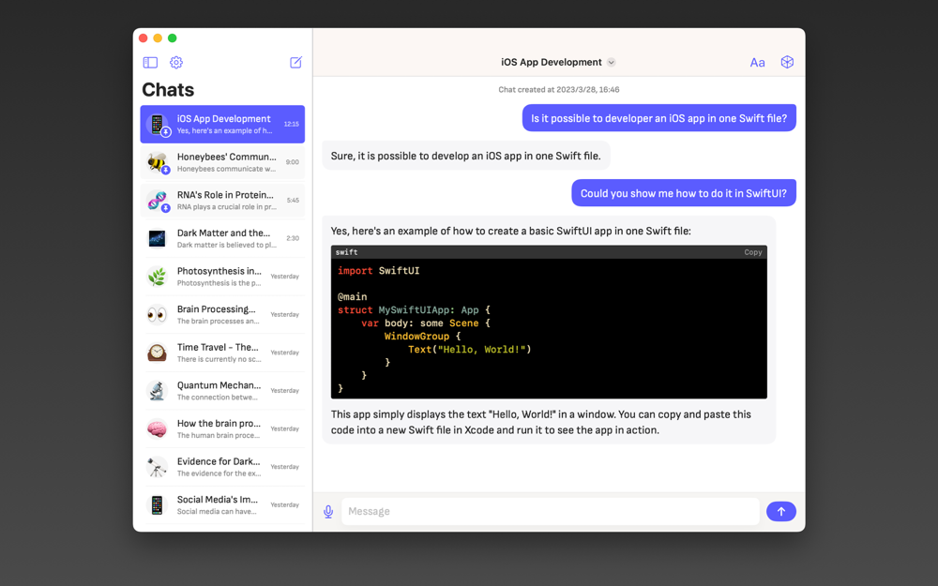Open the Evidence for Dark chat
Screen dimensions: 938x586
(222, 466)
